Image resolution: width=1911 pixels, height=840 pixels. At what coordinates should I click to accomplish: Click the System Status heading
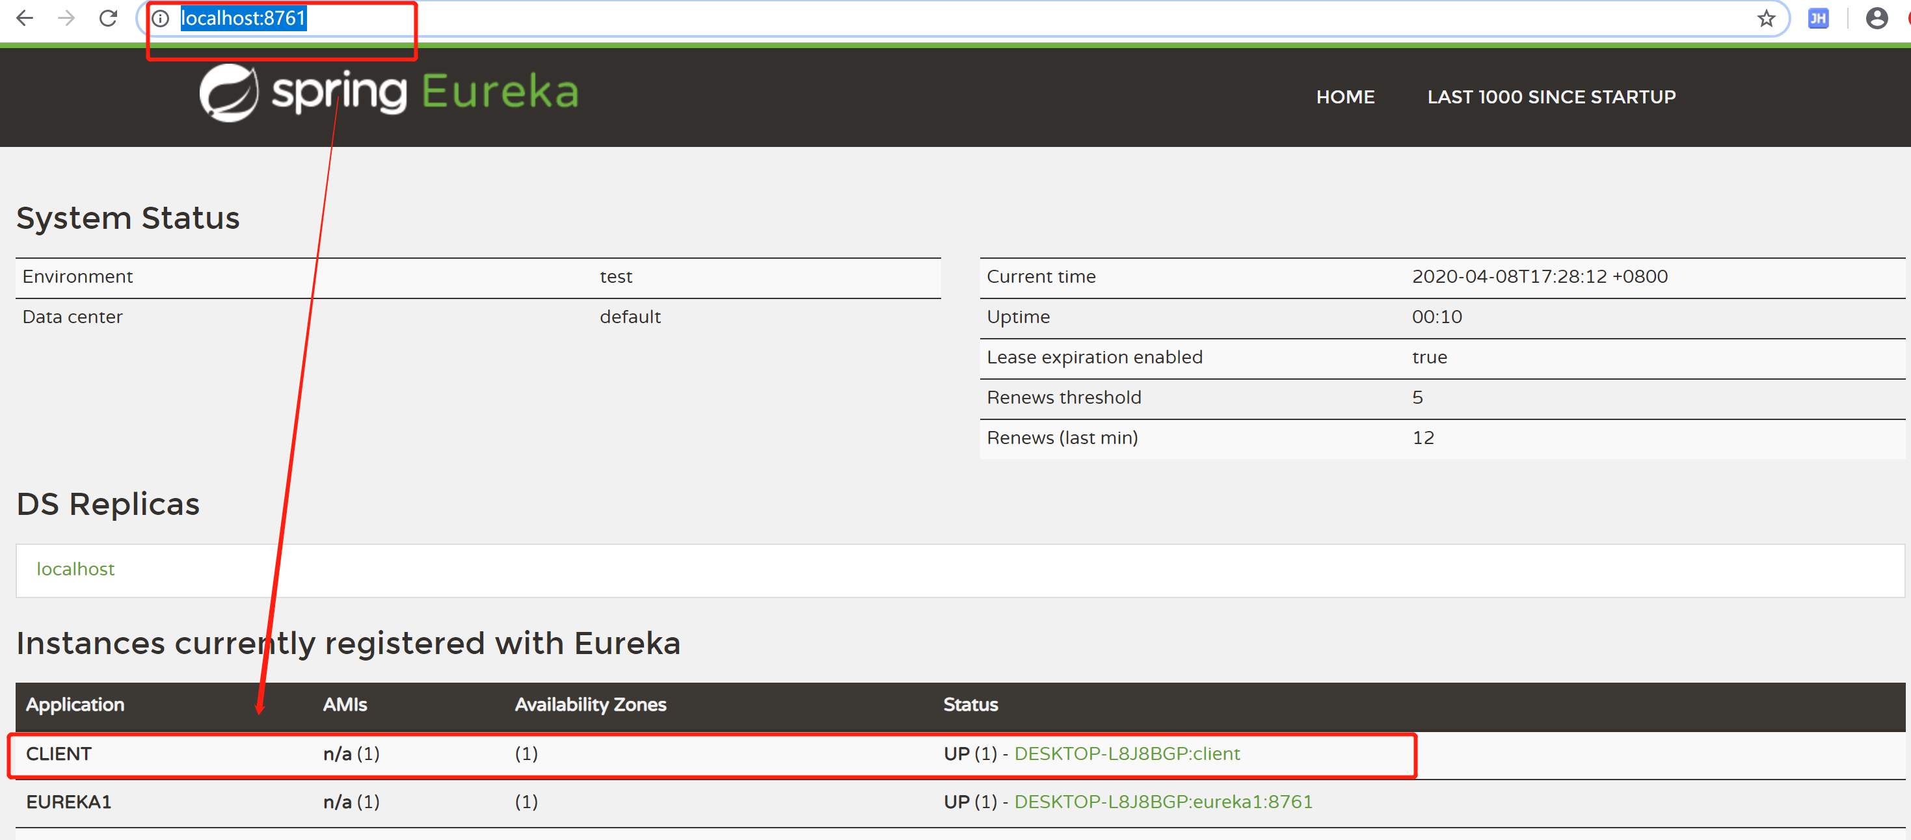point(127,218)
